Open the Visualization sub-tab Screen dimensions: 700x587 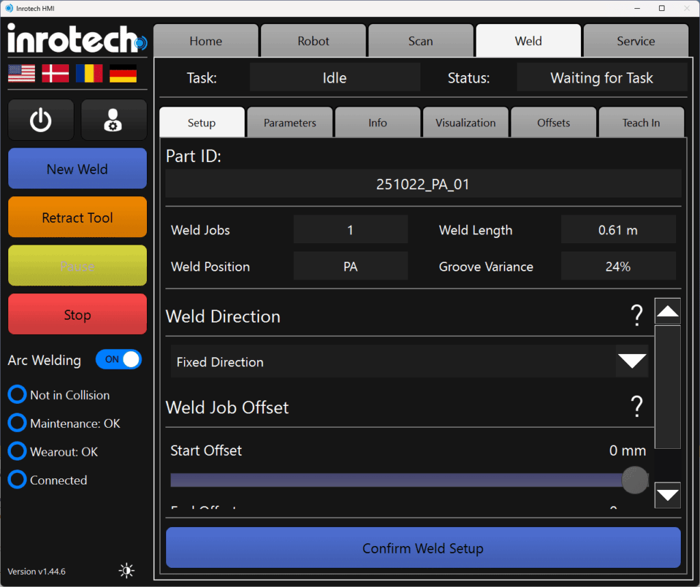466,123
